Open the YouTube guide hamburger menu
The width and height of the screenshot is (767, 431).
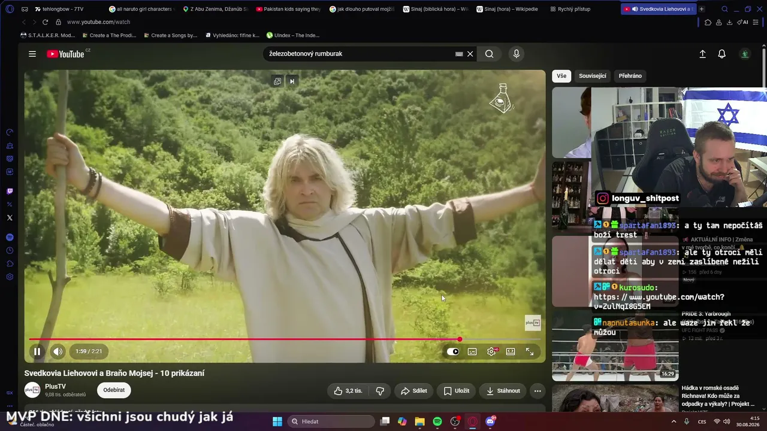[x=32, y=54]
